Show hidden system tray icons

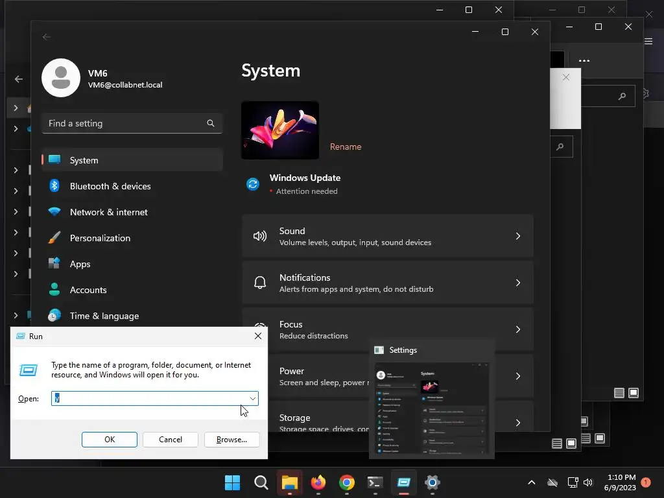tap(532, 482)
